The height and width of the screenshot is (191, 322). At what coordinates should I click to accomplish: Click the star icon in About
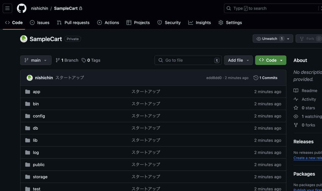point(296,108)
